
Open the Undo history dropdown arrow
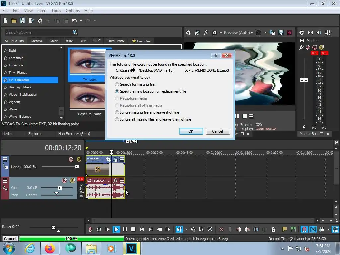point(81,21)
